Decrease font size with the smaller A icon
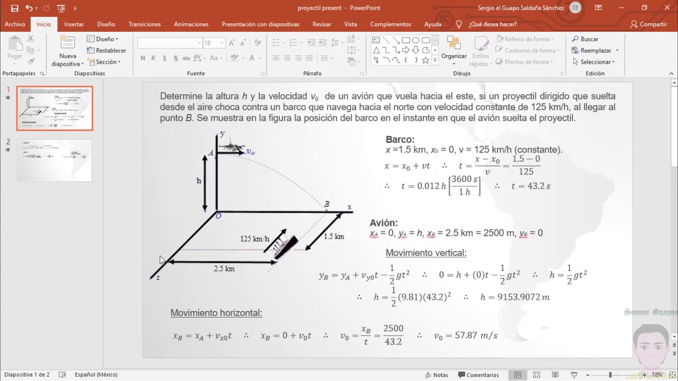This screenshot has height=381, width=678. [x=244, y=43]
